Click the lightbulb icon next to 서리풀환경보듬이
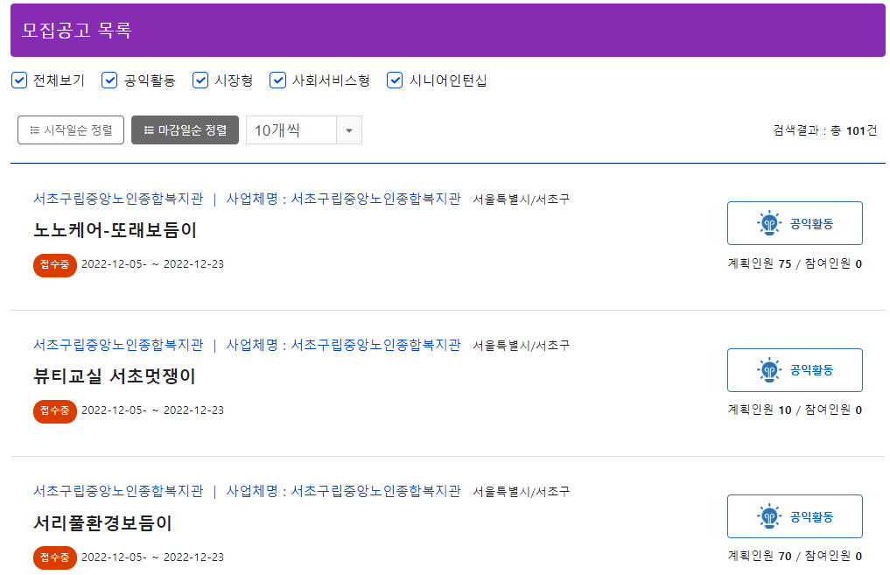 (x=769, y=515)
